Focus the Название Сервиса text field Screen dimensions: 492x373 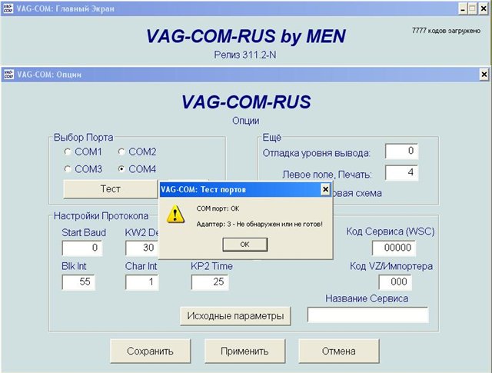[367, 315]
